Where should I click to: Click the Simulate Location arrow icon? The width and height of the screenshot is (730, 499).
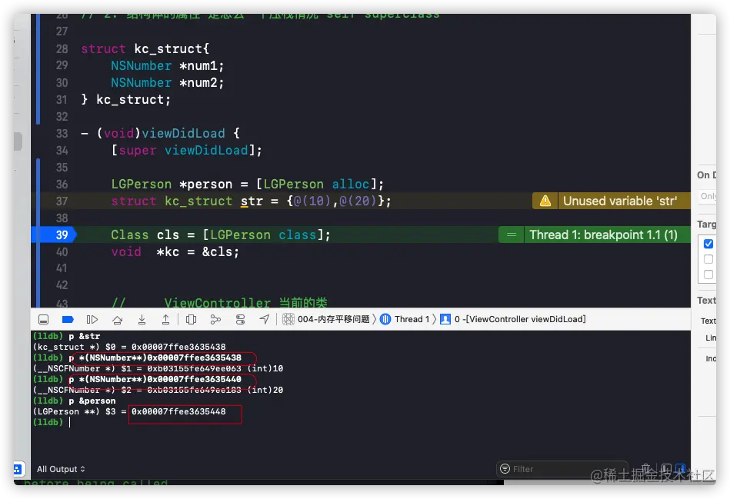click(x=265, y=319)
